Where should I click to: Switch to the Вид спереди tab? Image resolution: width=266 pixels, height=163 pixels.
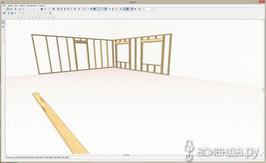(x=40, y=157)
